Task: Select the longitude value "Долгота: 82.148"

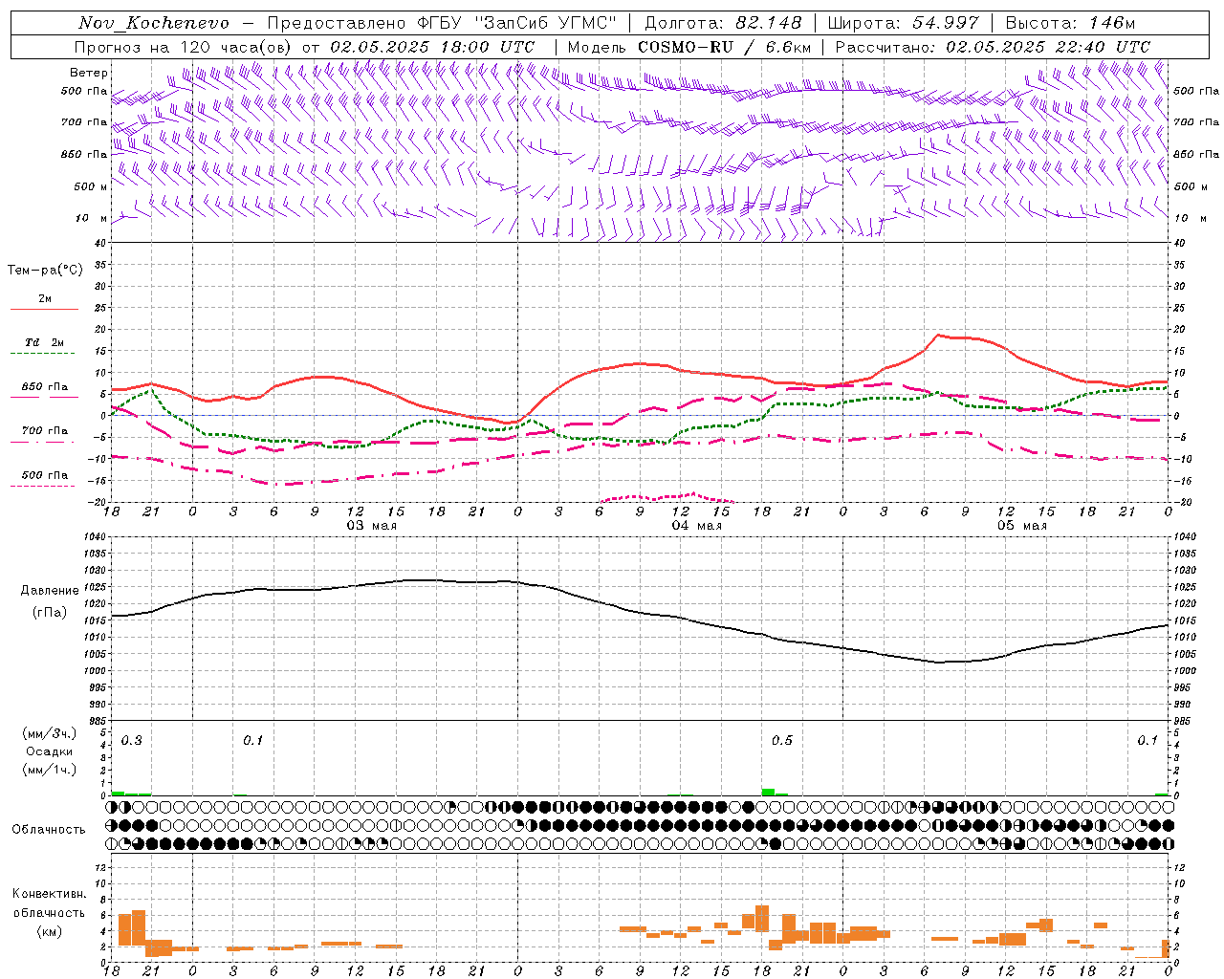Action: point(723,23)
